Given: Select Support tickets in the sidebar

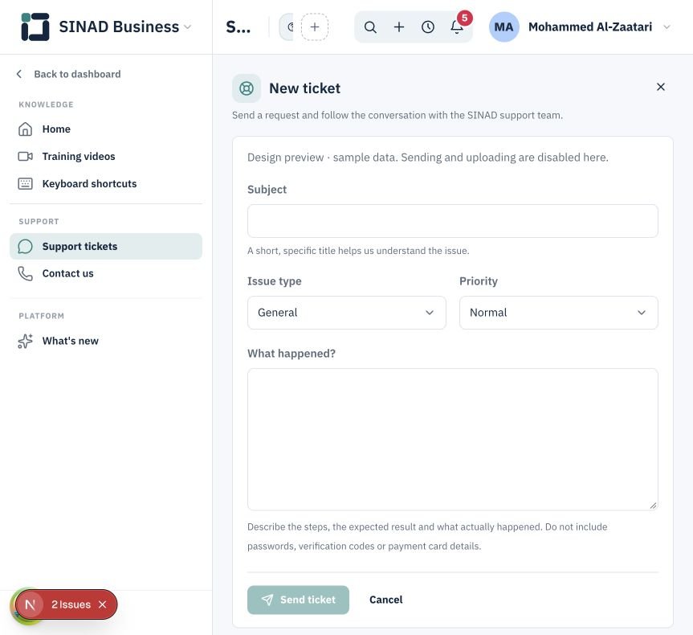Looking at the screenshot, I should tap(106, 247).
